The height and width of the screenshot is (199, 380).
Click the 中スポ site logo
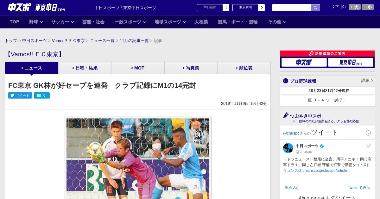coord(19,8)
